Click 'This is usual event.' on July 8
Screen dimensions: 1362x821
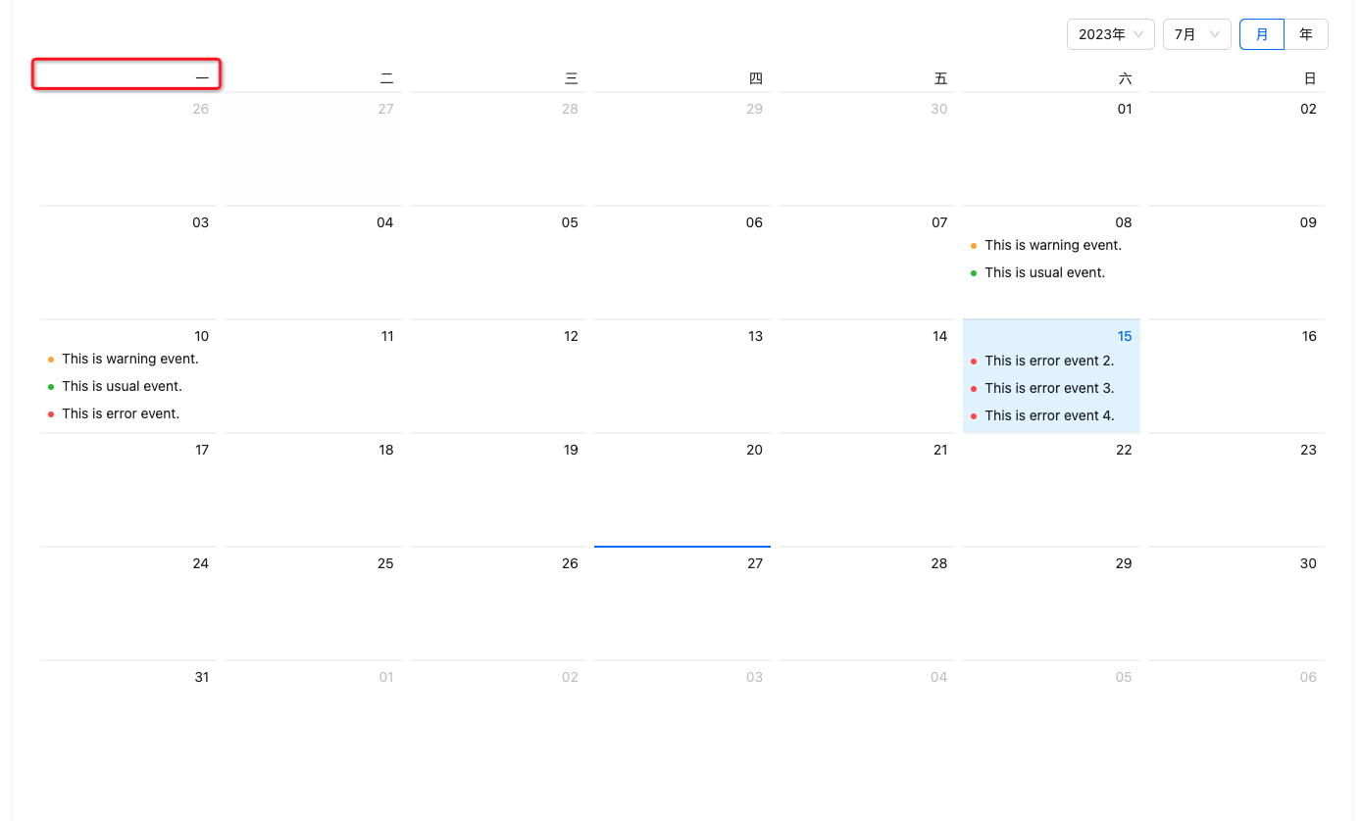pos(1045,272)
